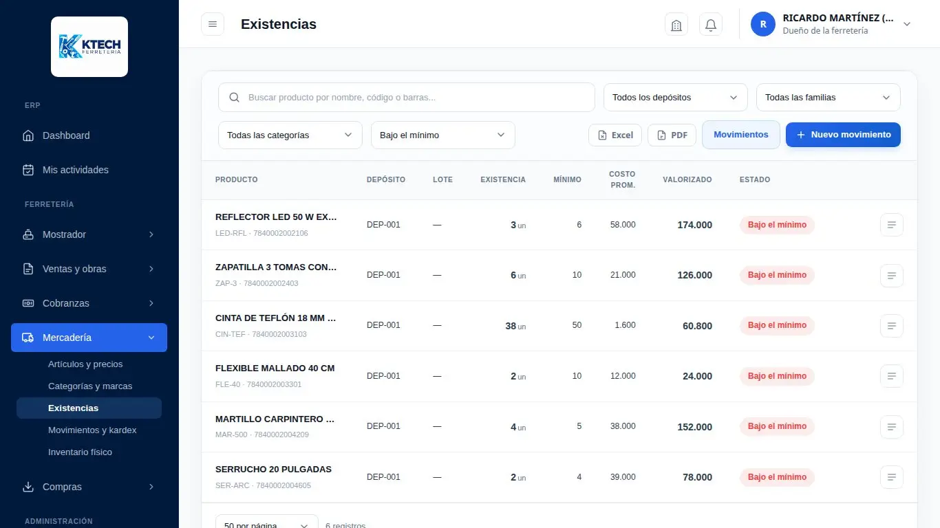Open the 50 por página dropdown

pos(267,522)
